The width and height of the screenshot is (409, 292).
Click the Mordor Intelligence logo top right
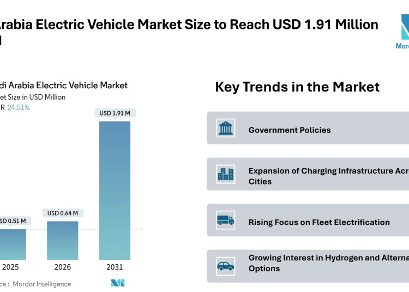coord(401,33)
